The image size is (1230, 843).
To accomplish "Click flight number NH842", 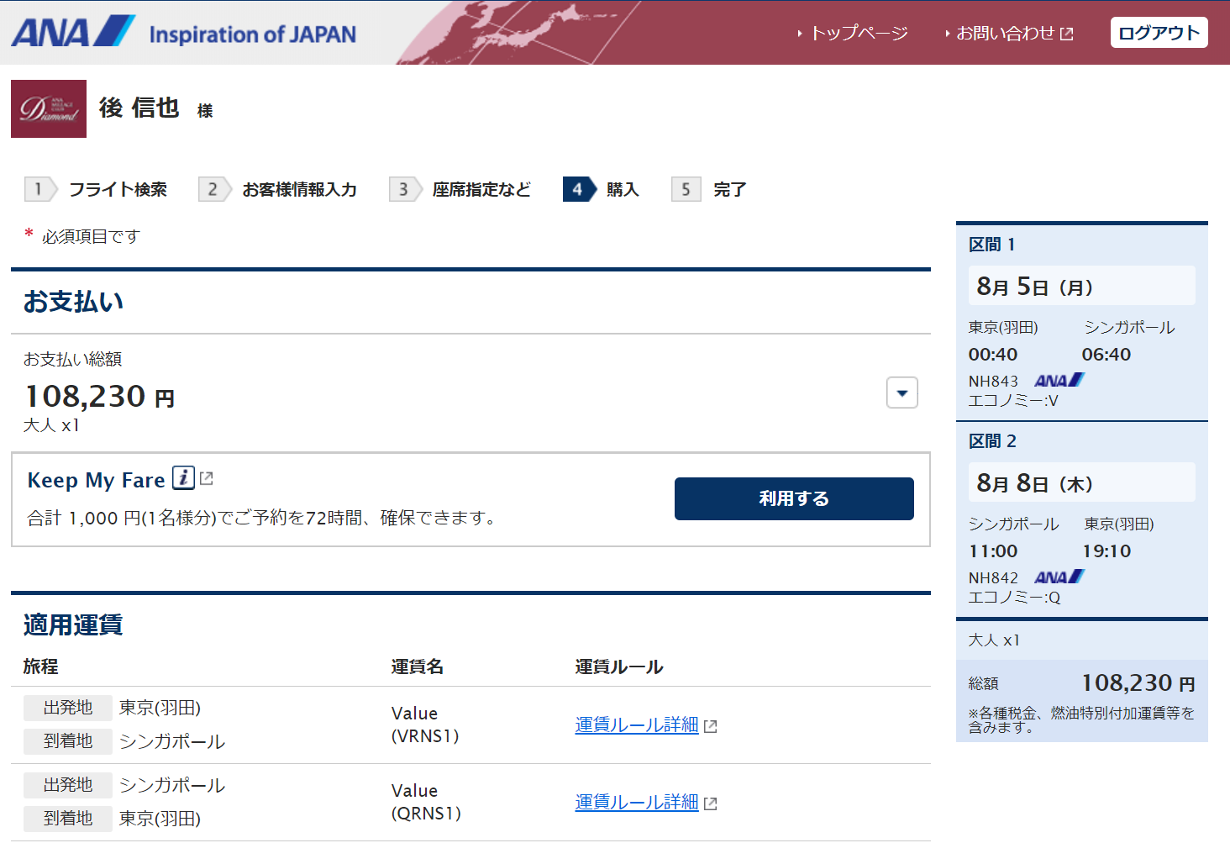I will tap(993, 578).
